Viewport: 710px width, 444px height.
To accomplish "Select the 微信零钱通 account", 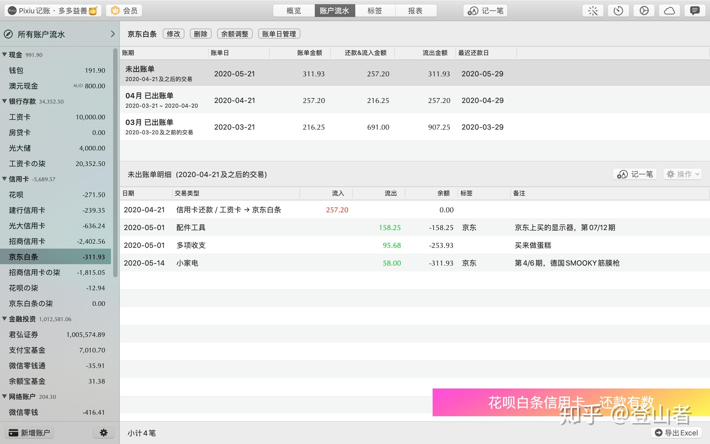I will 56,366.
